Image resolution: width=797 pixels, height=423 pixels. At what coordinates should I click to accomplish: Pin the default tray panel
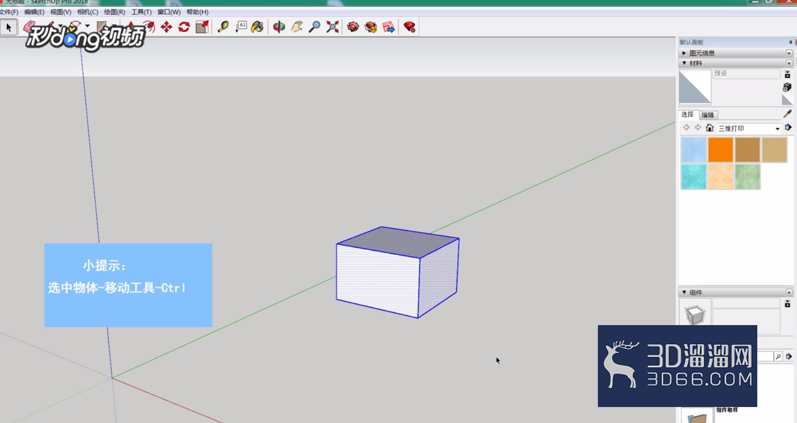pyautogui.click(x=790, y=42)
